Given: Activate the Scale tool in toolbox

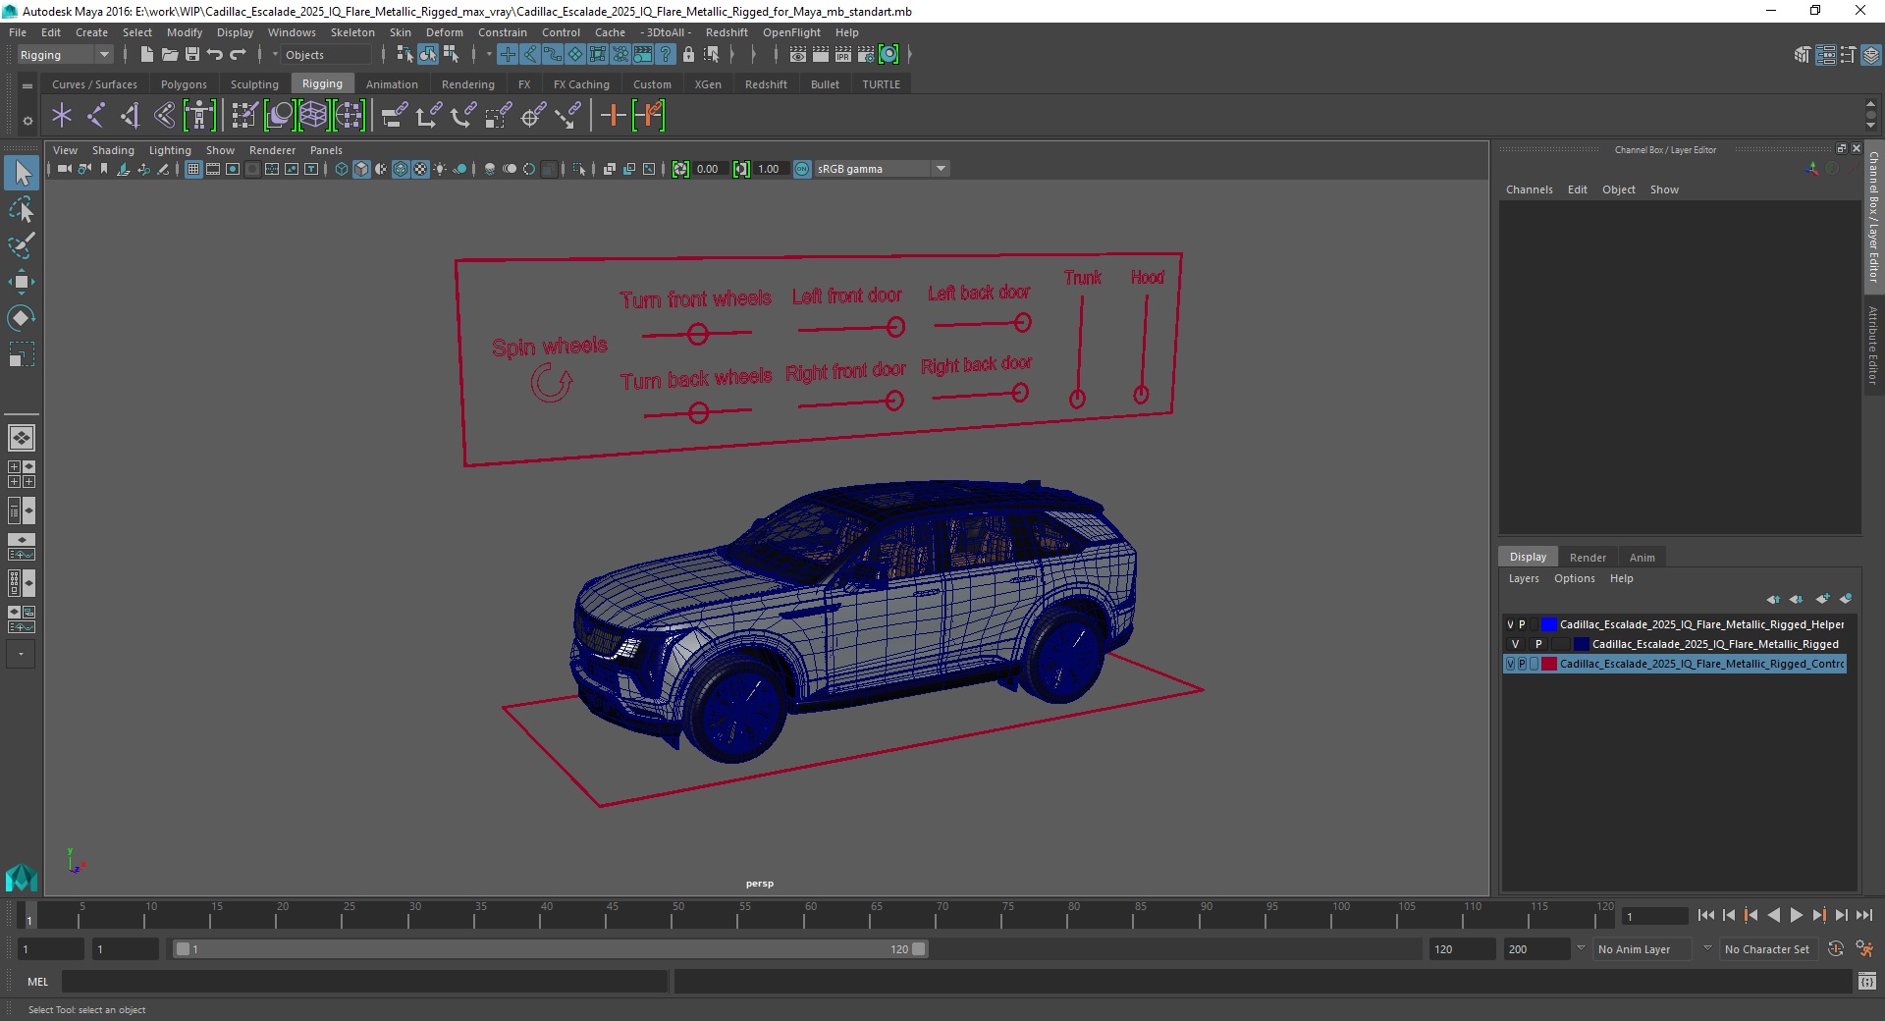Looking at the screenshot, I should pyautogui.click(x=22, y=353).
